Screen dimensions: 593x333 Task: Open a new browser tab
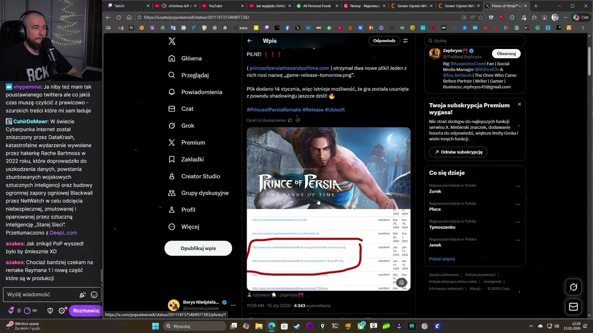[x=536, y=6]
